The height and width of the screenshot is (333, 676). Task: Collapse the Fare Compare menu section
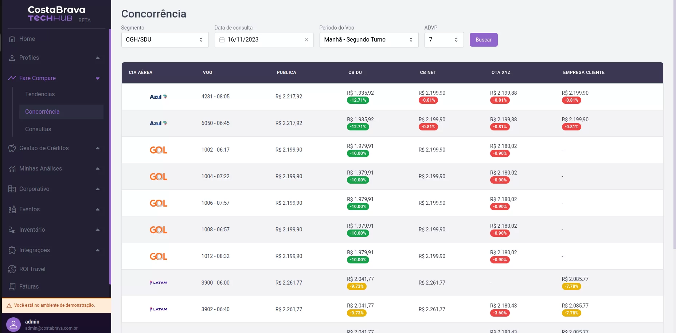(97, 78)
